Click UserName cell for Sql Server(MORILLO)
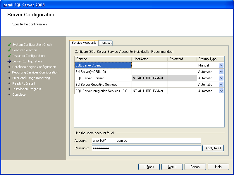 [150, 72]
